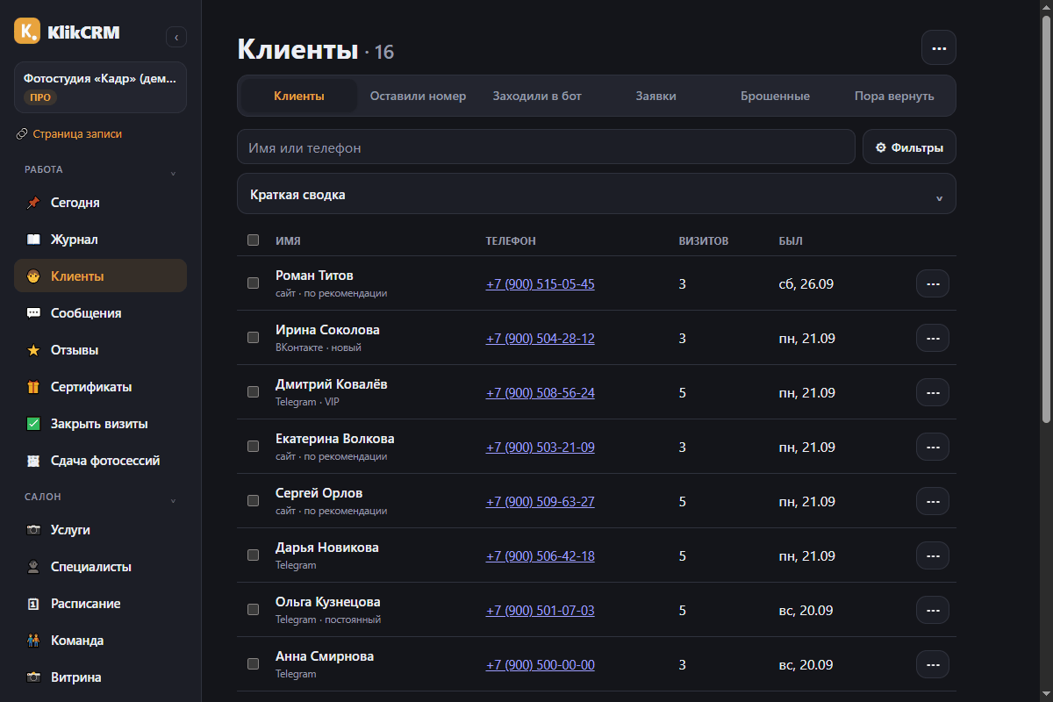The height and width of the screenshot is (702, 1053).
Task: Check the box for Роман Титов
Action: (x=254, y=283)
